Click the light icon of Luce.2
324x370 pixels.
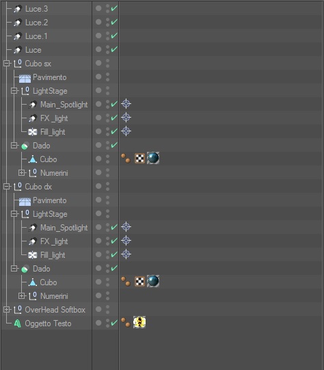click(x=18, y=23)
